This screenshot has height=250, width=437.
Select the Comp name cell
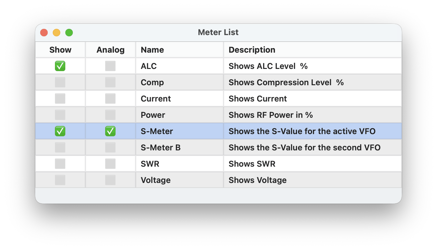(x=180, y=82)
